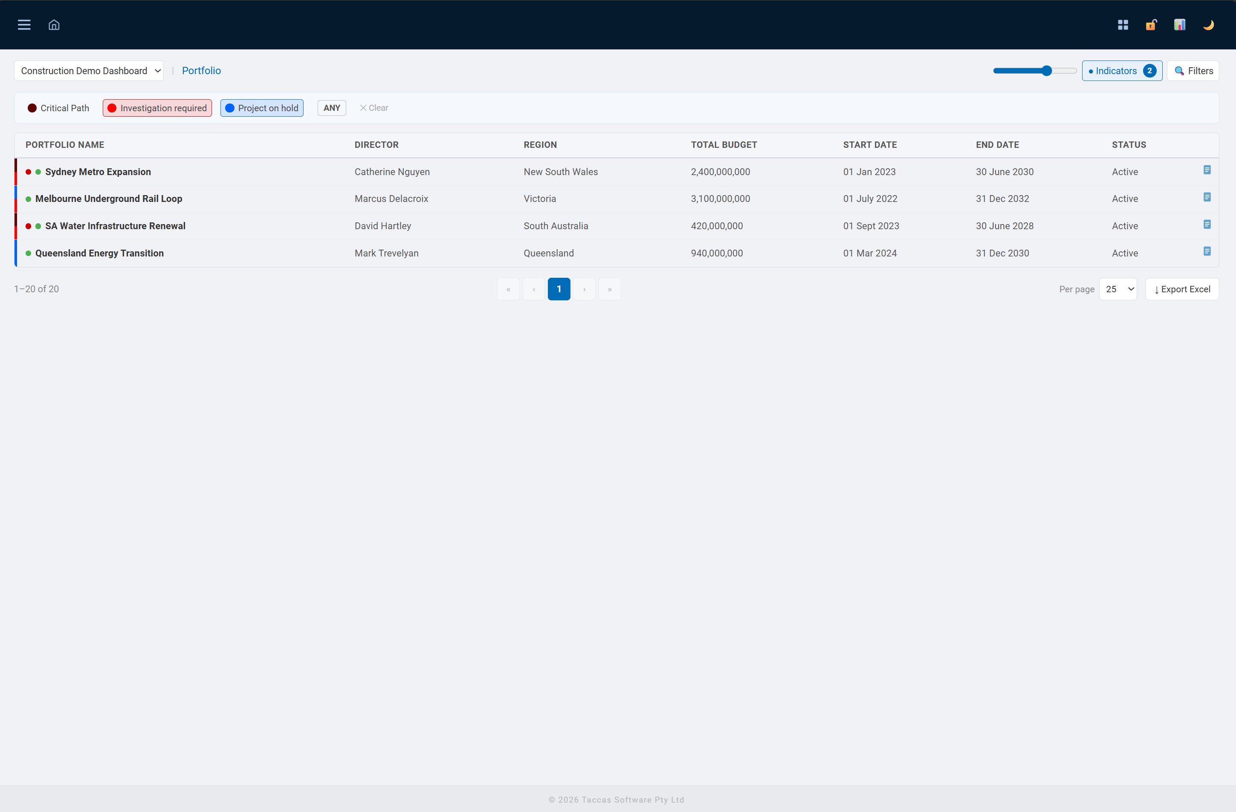The image size is (1236, 812).
Task: Select director David Hartley cell
Action: click(383, 226)
